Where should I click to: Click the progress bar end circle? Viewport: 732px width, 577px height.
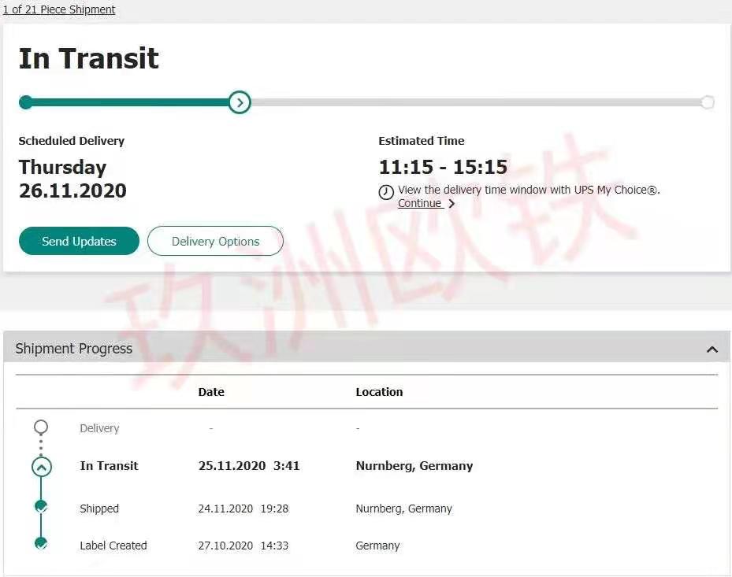[708, 102]
